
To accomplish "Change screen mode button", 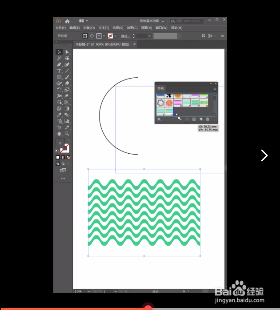I will (x=63, y=170).
